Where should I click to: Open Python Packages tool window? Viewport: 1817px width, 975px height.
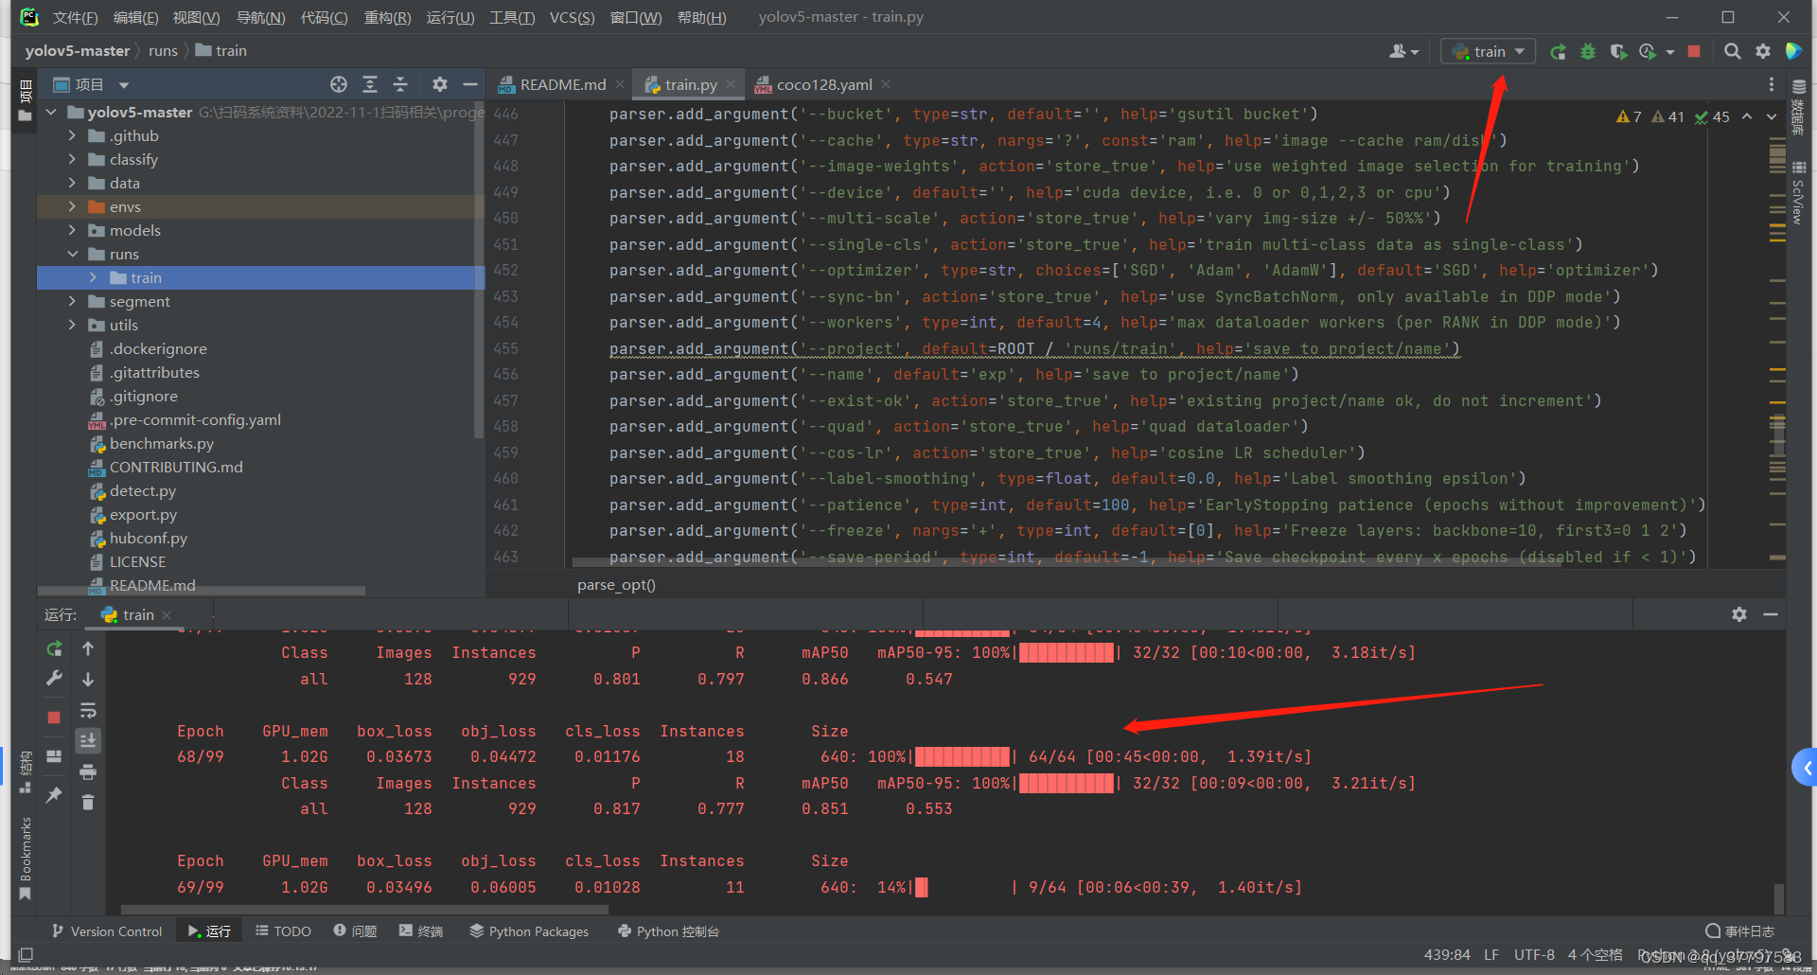529,931
